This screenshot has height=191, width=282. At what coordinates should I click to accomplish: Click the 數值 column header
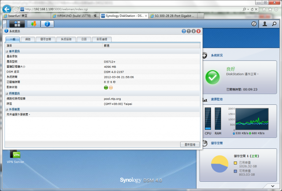151,46
